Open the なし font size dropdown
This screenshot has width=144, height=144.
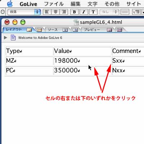click(109, 12)
